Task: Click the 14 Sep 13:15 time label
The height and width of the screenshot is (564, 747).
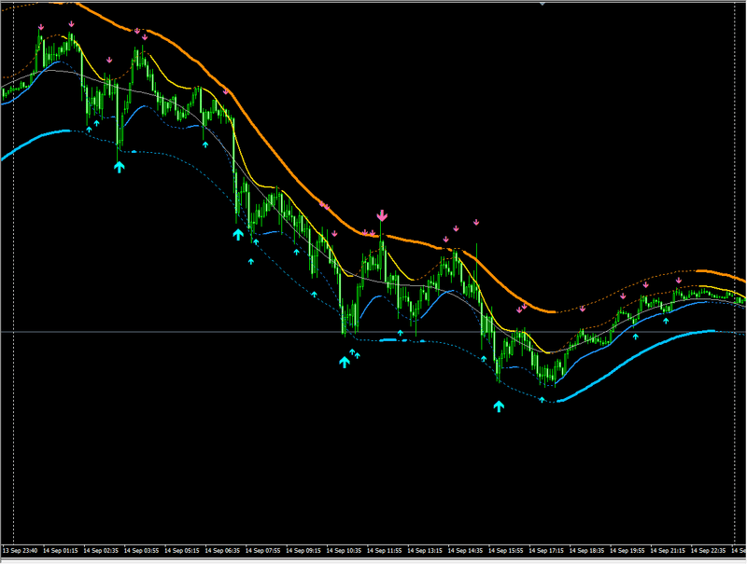Action: (425, 551)
